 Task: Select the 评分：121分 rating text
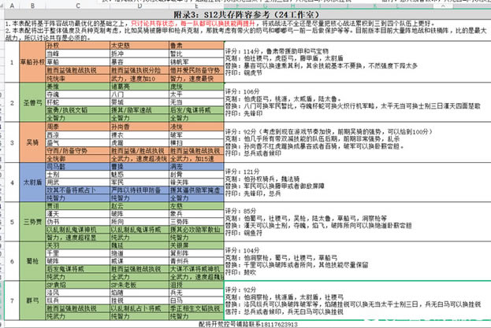[244, 171]
